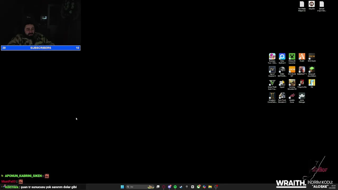Image resolution: width=338 pixels, height=190 pixels.
Task: Open Copilot from the taskbar
Action: [204, 187]
